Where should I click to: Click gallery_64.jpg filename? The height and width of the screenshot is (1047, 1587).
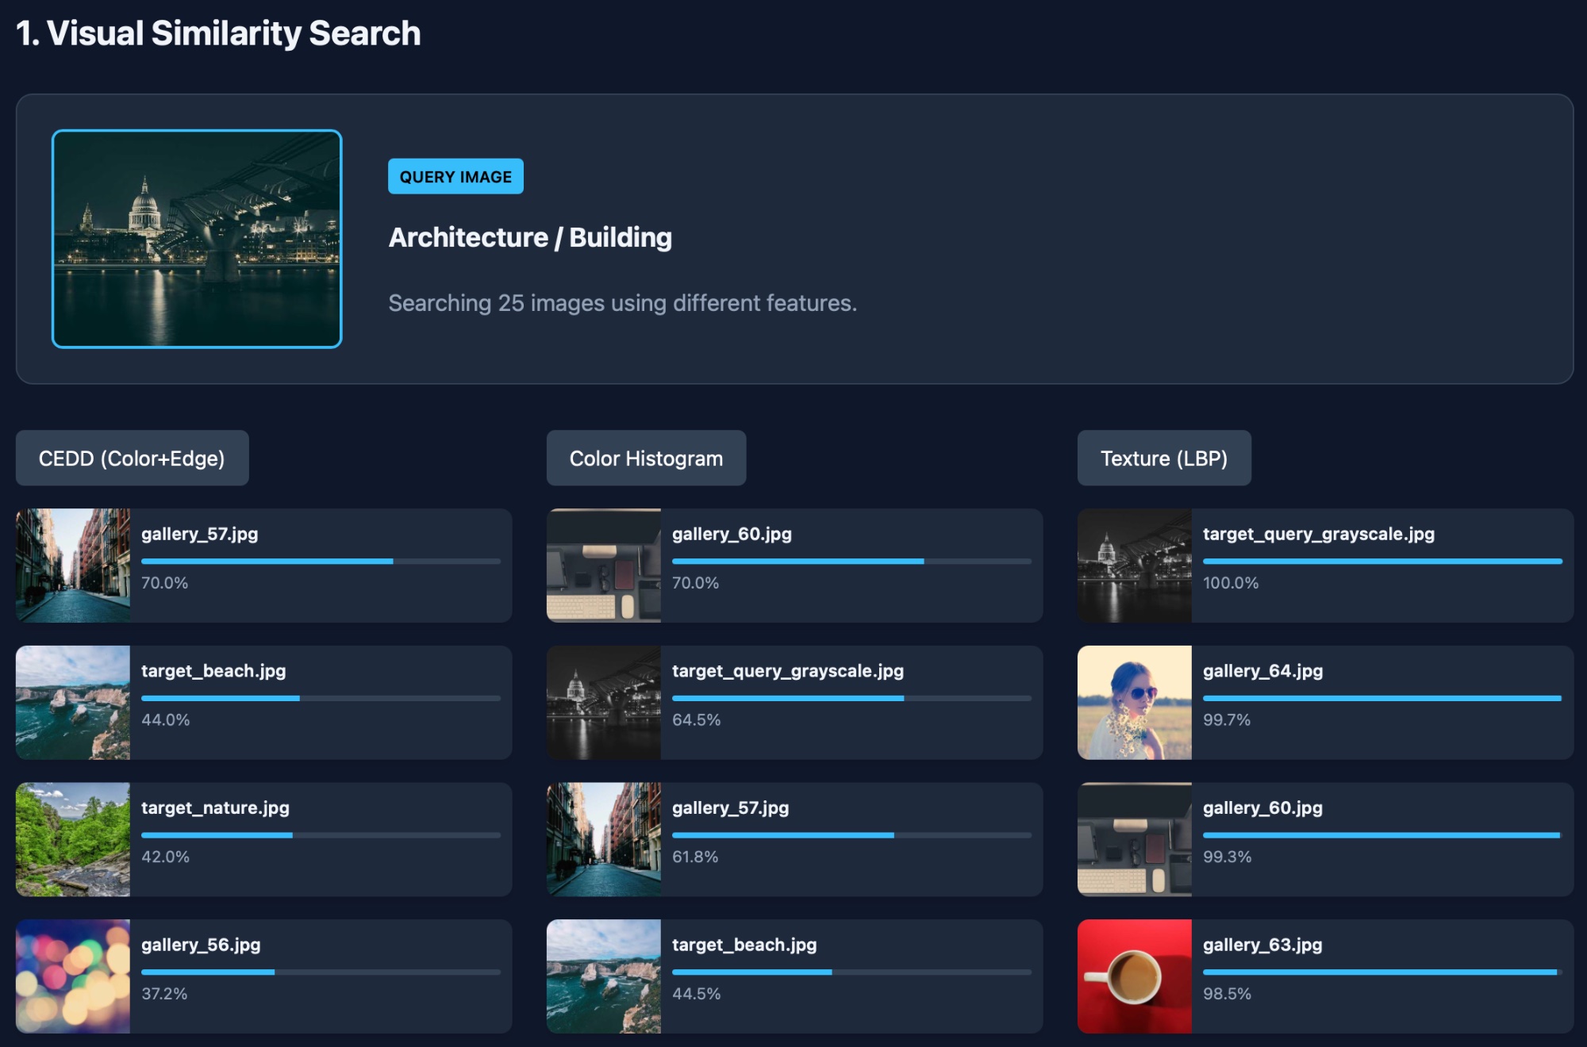[x=1263, y=671]
